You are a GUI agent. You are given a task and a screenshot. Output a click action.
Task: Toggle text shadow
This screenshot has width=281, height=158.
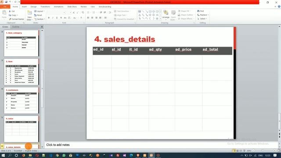pos(61,18)
